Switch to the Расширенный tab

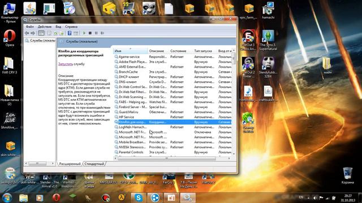coord(70,164)
